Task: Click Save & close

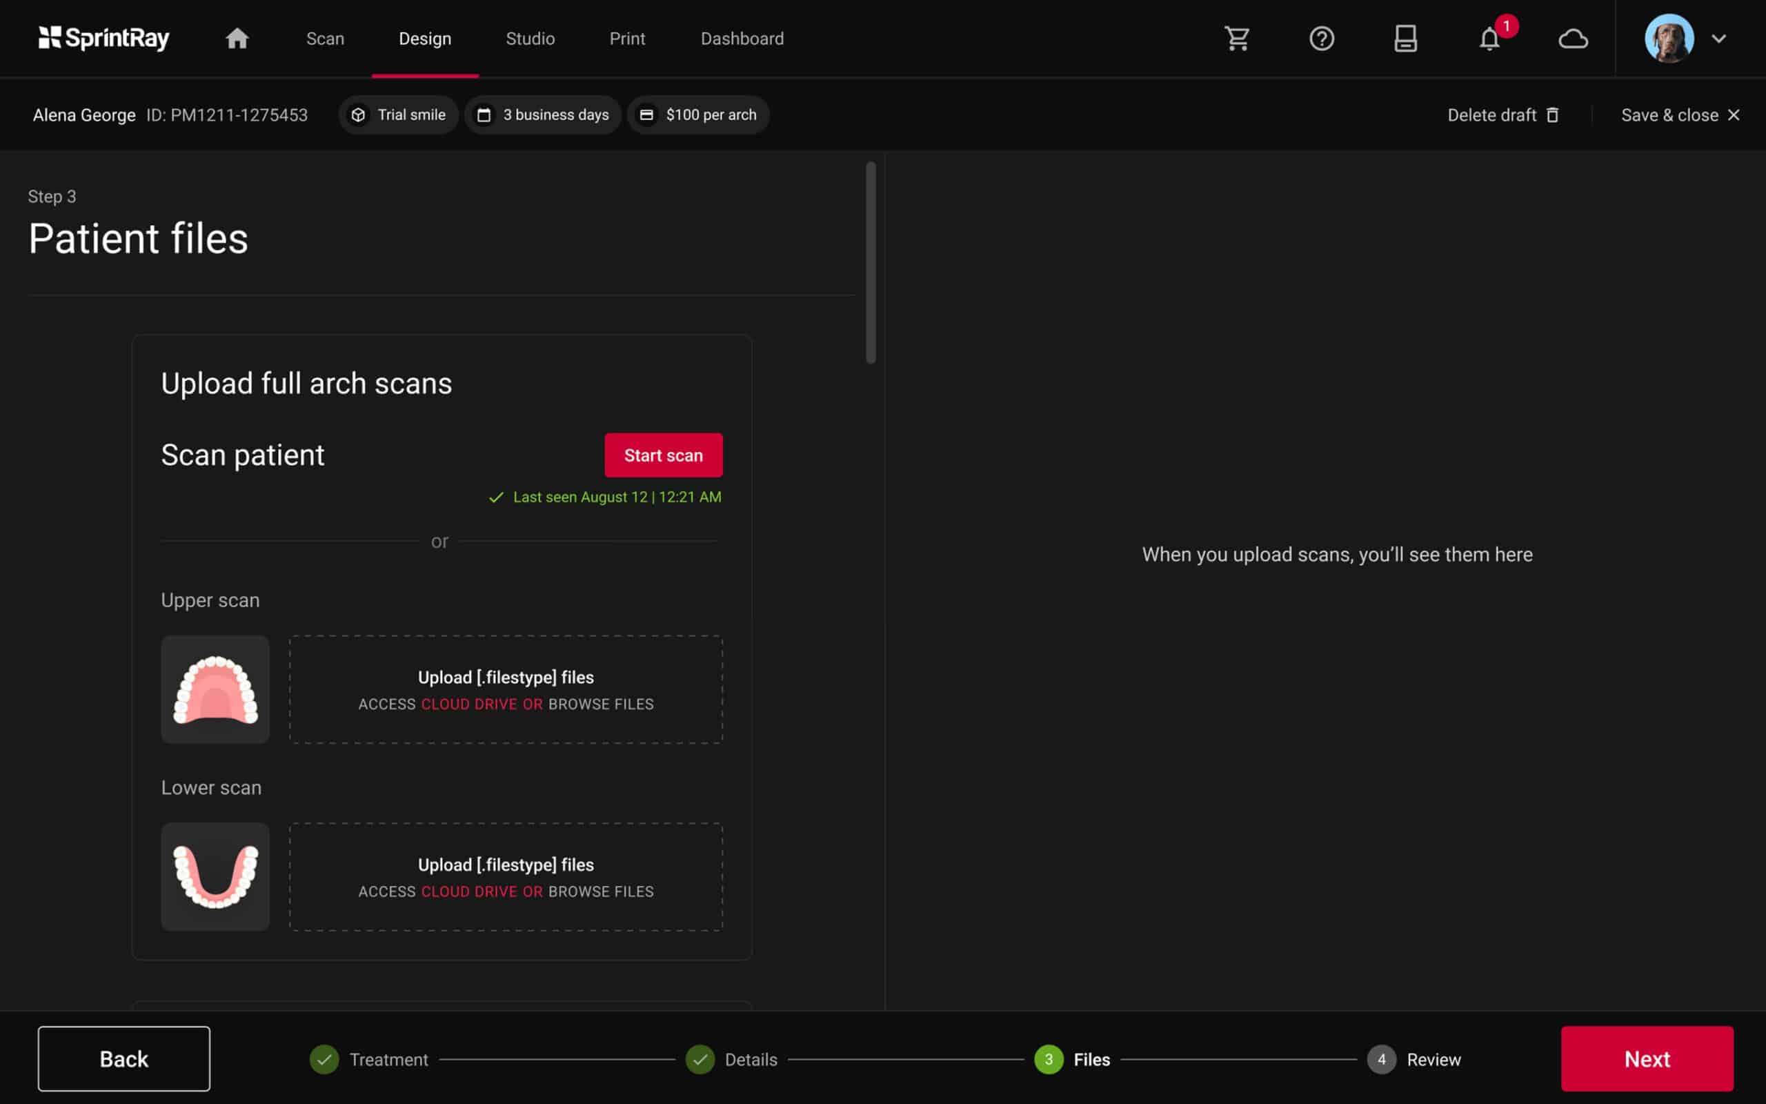Action: (1680, 115)
